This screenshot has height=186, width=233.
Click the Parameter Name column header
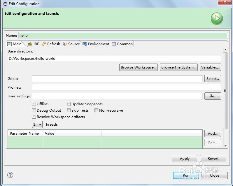click(x=26, y=134)
